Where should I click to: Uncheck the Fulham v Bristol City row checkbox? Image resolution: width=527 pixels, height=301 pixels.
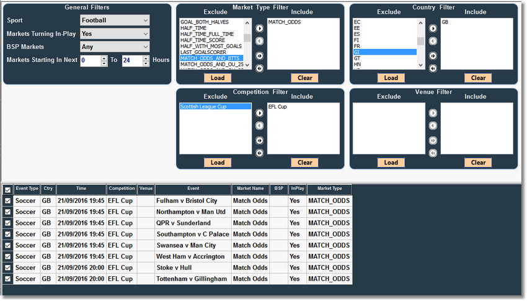click(7, 201)
